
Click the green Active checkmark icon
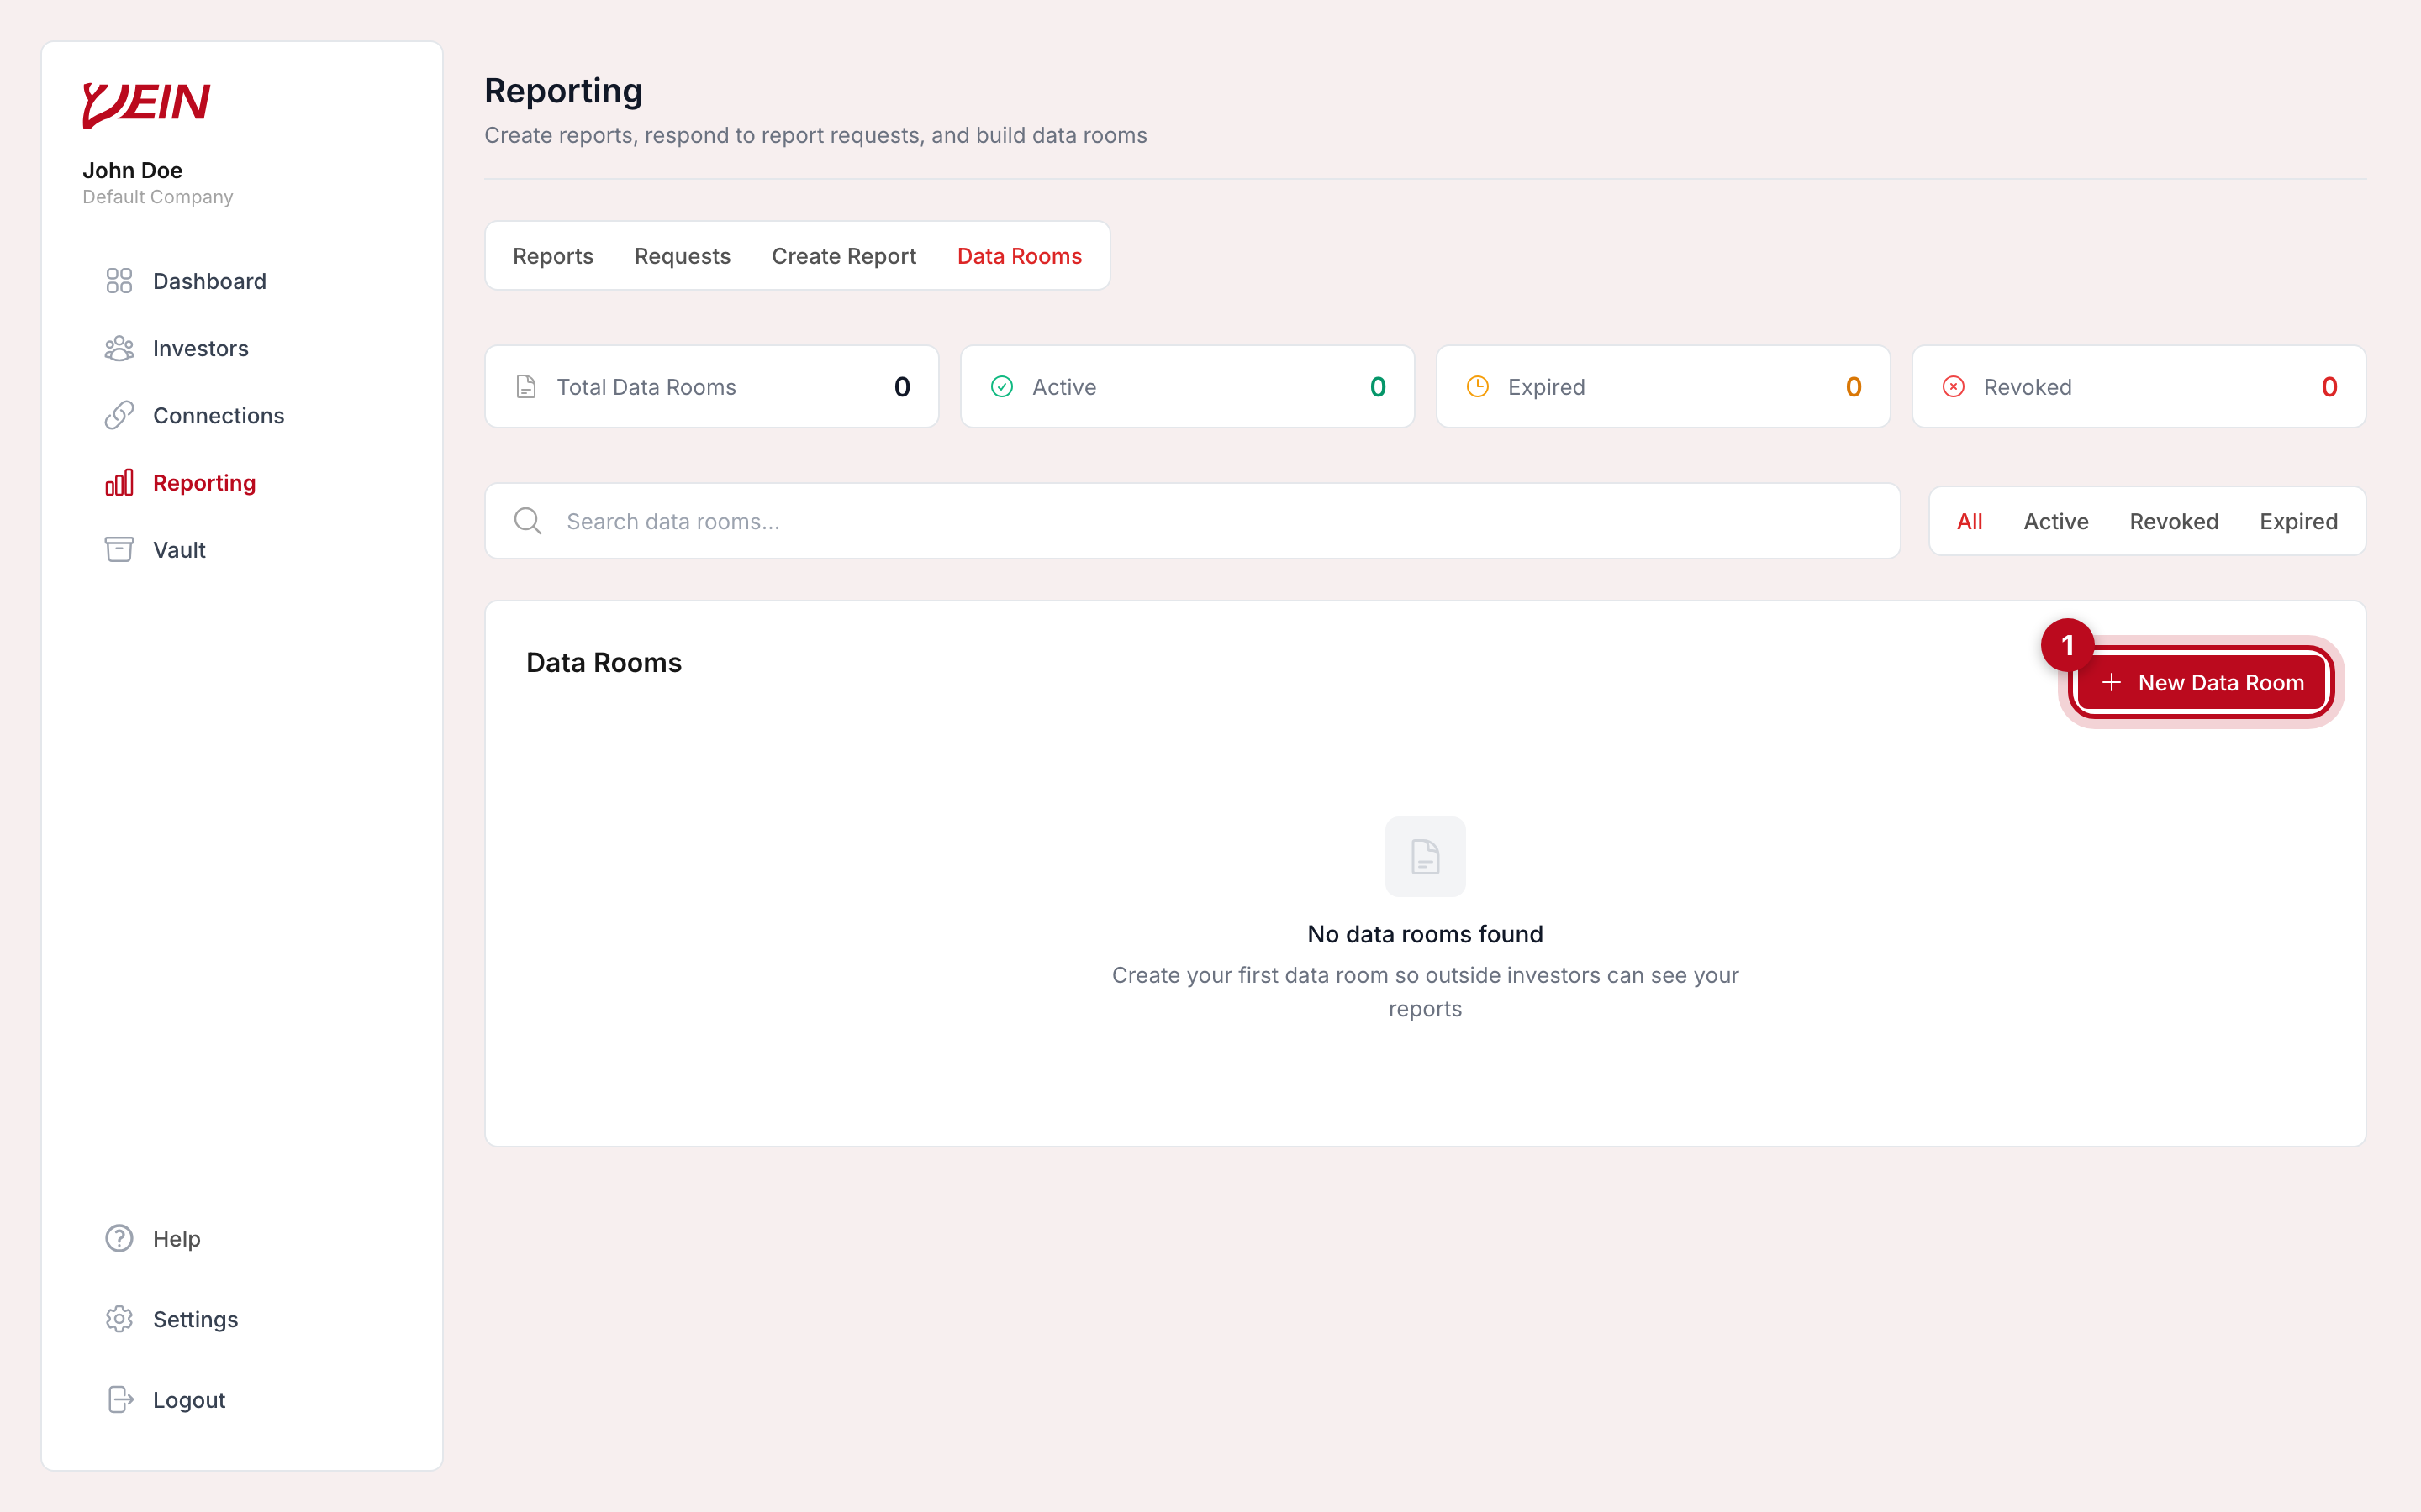click(1001, 387)
